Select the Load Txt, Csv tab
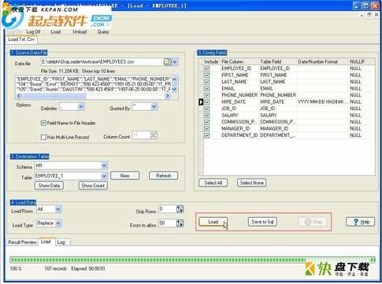Image resolution: width=382 pixels, height=284 pixels. [x=21, y=39]
